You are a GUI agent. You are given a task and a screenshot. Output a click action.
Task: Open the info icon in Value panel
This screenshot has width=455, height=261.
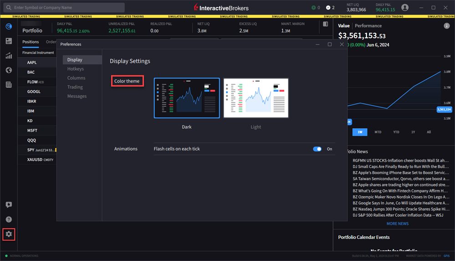point(447,26)
